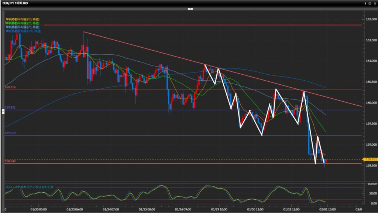This screenshot has height=213, width=378.
Task: Select the 159.219 horizontal line label
Action: (x=10, y=133)
